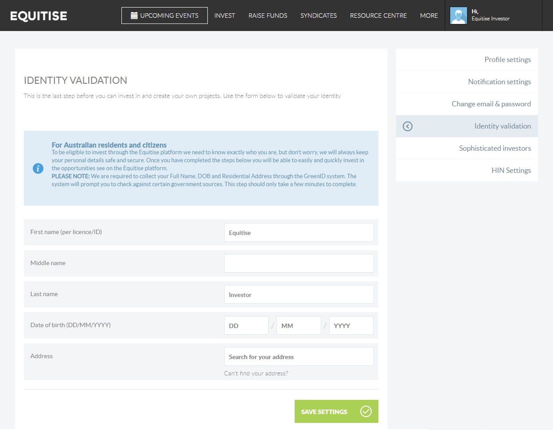Open HIN Settings
Image resolution: width=553 pixels, height=430 pixels.
coord(467,170)
